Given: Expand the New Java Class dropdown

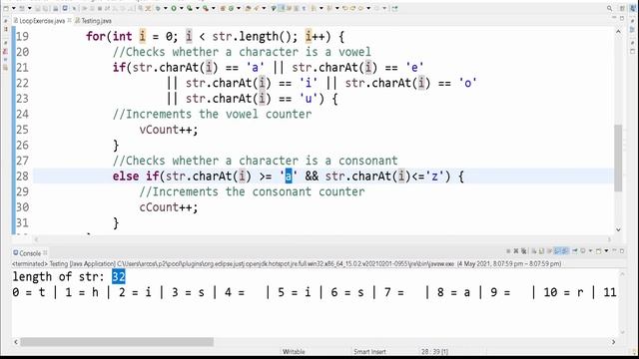Looking at the screenshot, I should click(x=239, y=8).
